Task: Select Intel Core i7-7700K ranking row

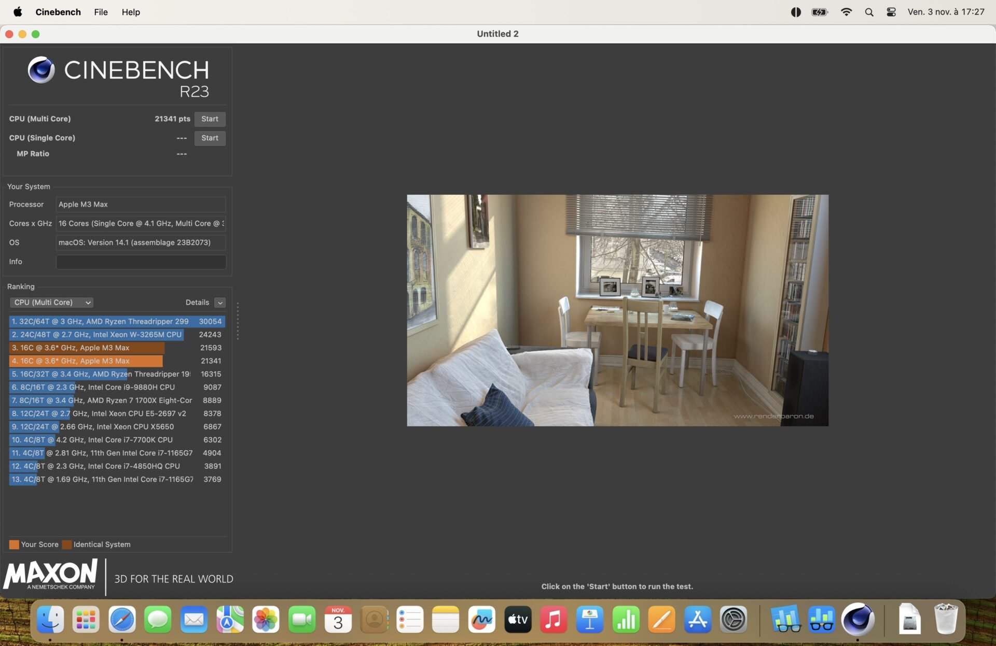Action: [x=117, y=440]
